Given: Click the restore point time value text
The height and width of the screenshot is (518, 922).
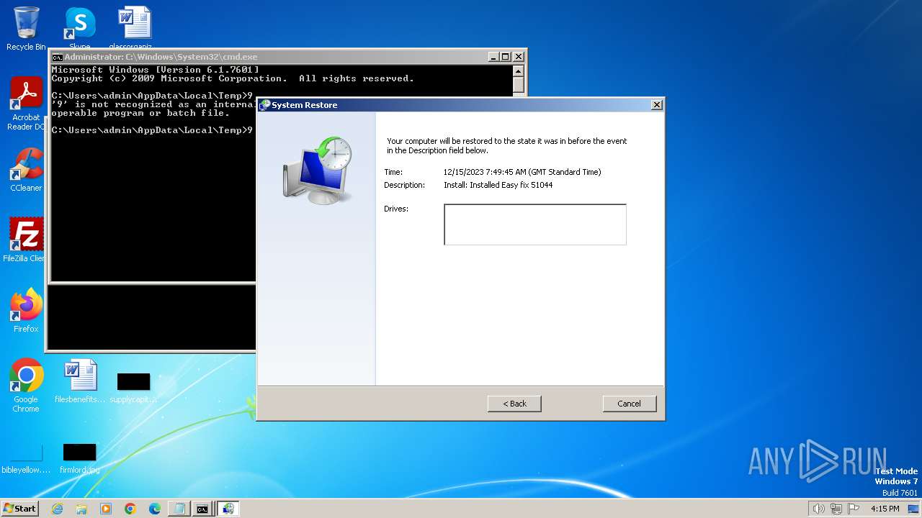Looking at the screenshot, I should point(522,172).
